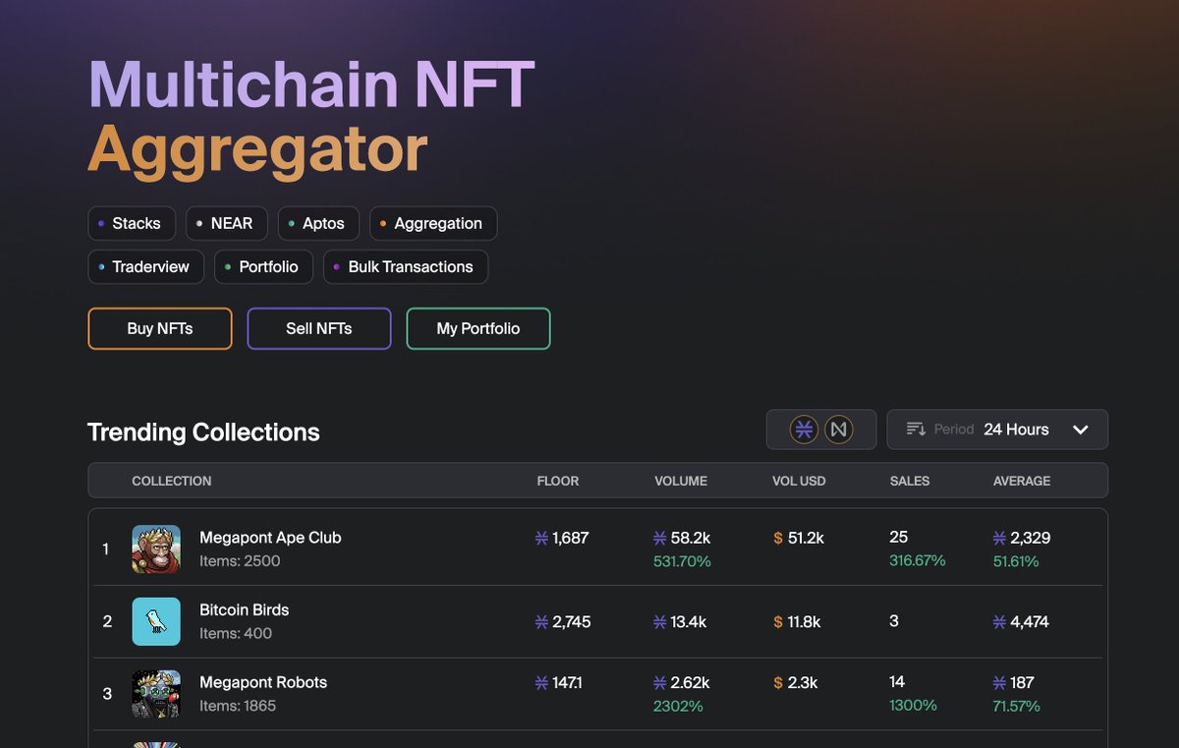Select the Traderview tag

145,266
